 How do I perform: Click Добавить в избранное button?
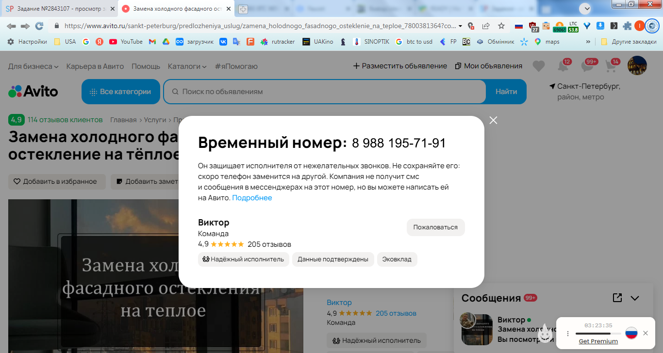point(57,182)
